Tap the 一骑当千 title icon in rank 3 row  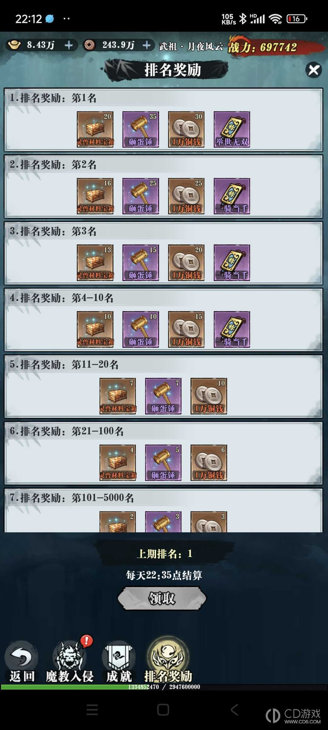coord(232,262)
